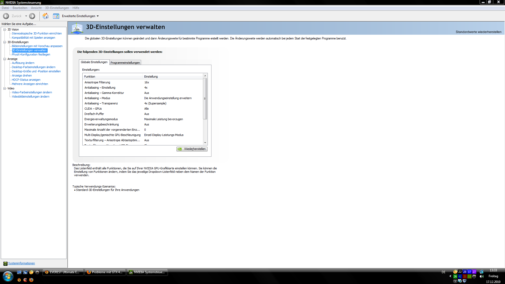Click the volume speaker tray icon

pyautogui.click(x=482, y=276)
